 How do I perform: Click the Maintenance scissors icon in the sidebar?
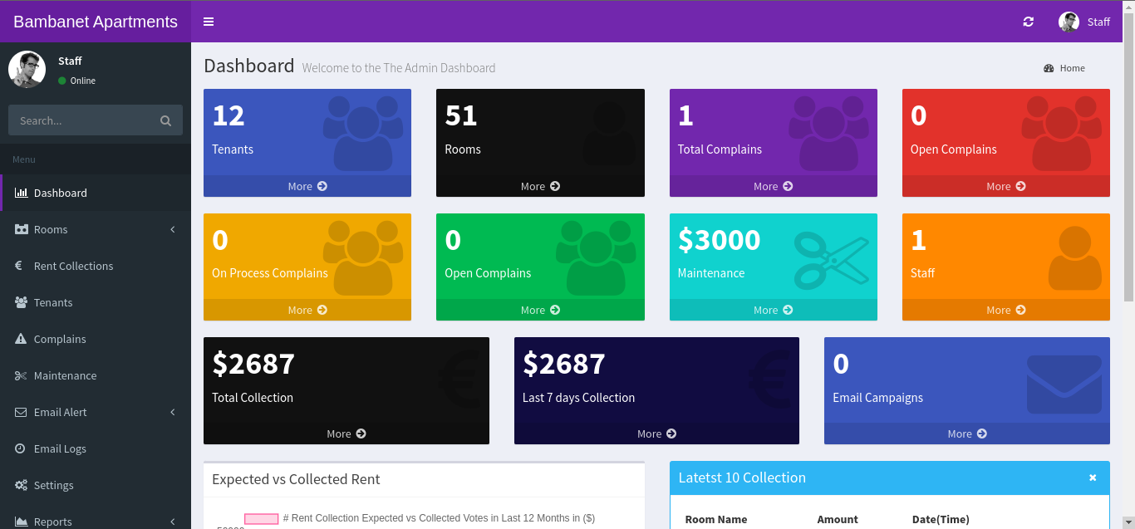point(21,375)
